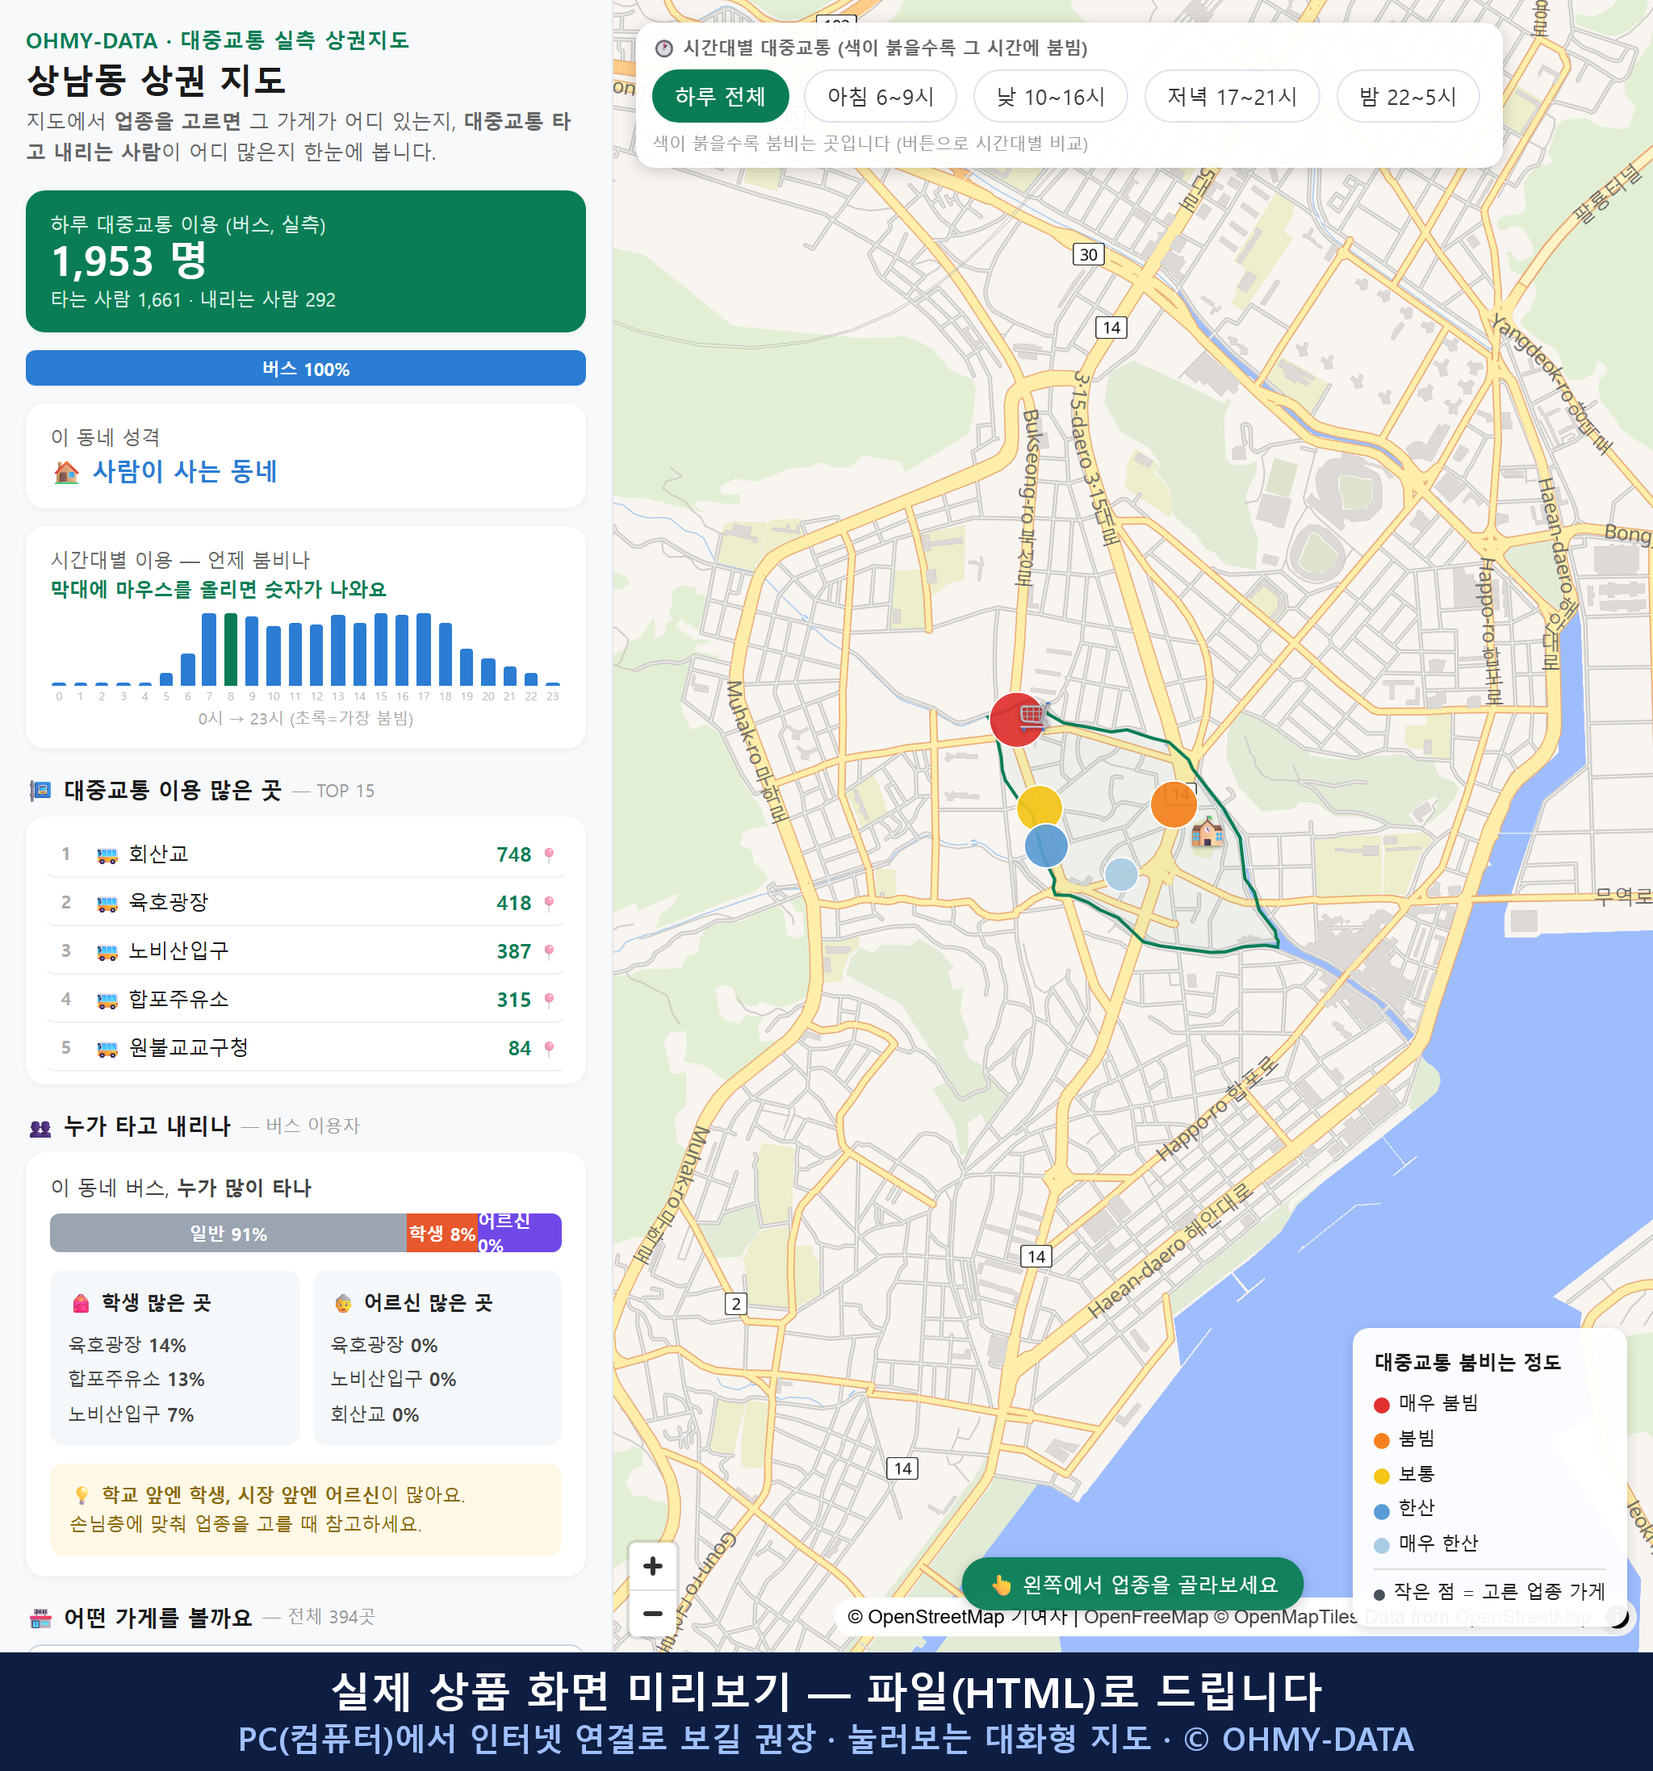The height and width of the screenshot is (1771, 1653).
Task: Select the 하루 전체 time filter
Action: pos(720,96)
